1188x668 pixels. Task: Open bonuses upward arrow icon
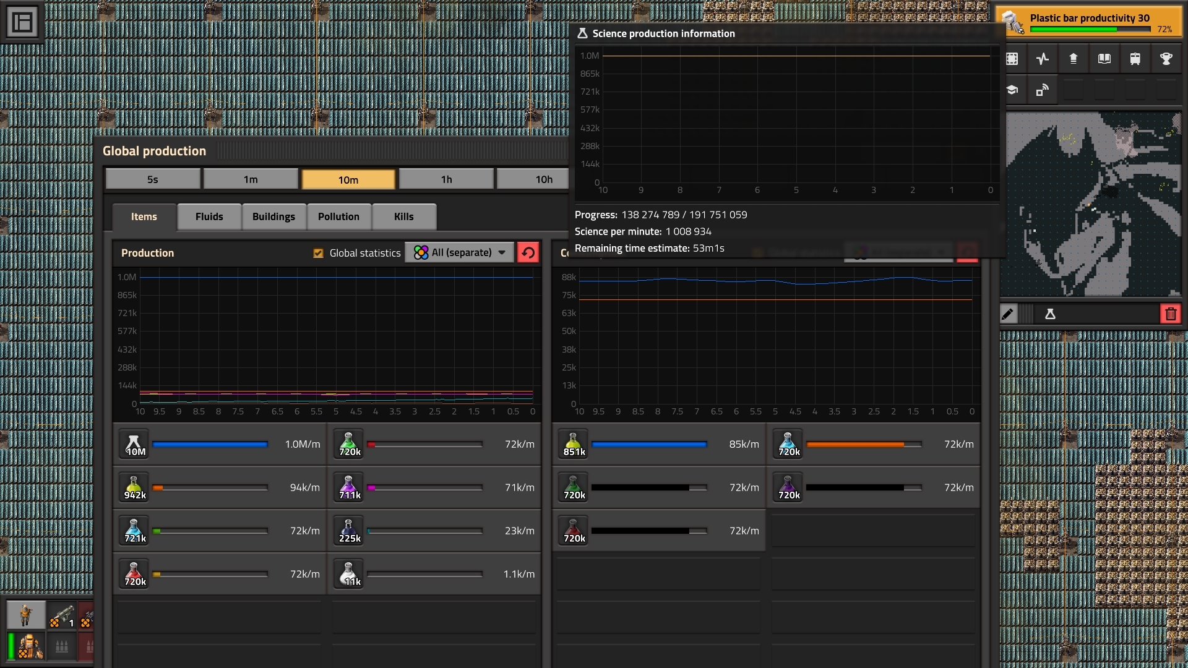1074,59
